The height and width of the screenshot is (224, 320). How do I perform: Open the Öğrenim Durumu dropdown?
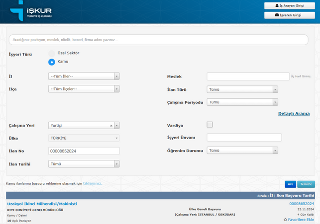(x=242, y=150)
